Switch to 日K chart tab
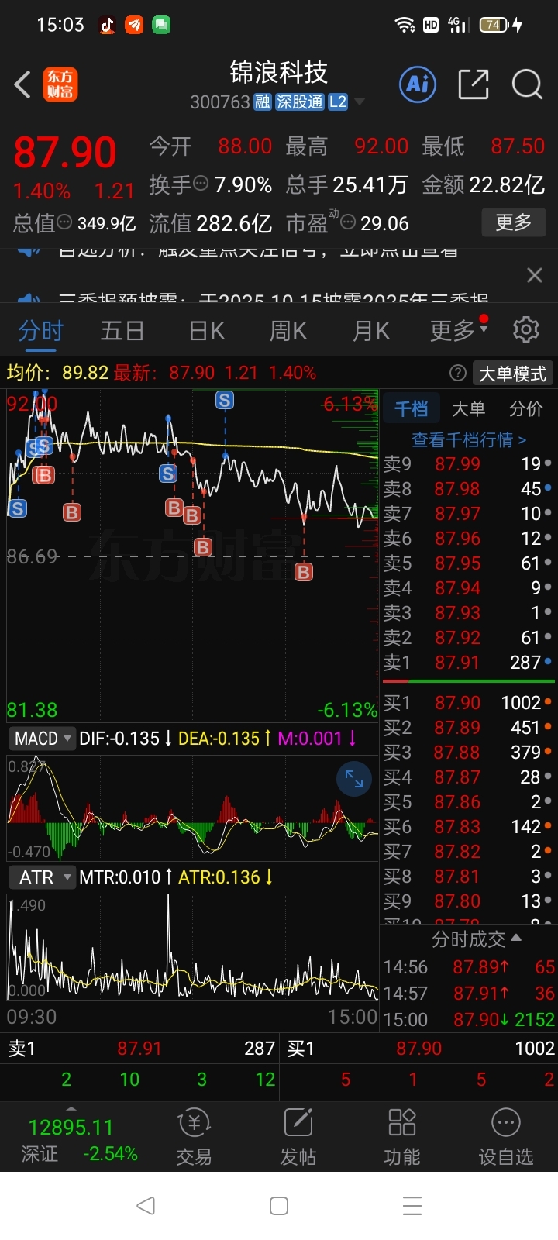This screenshot has height=1240, width=558. [207, 331]
